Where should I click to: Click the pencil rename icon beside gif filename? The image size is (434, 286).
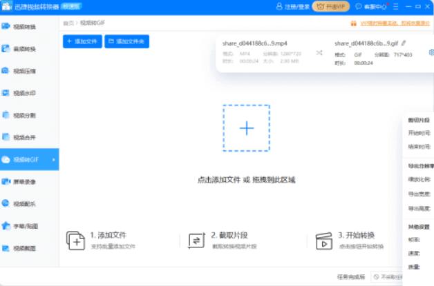tap(404, 43)
